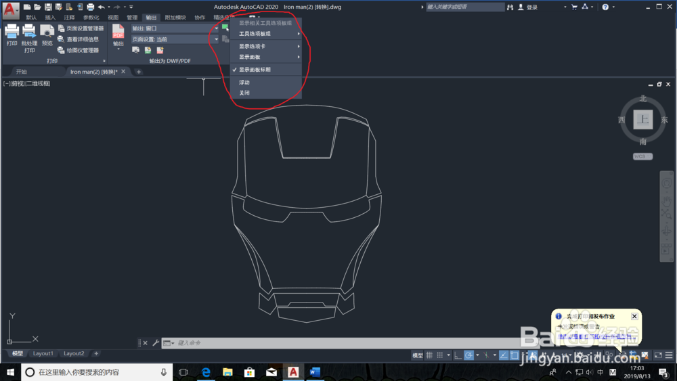677x381 pixels.
Task: Close the Iron man(2) drawing tab
Action: [x=123, y=72]
